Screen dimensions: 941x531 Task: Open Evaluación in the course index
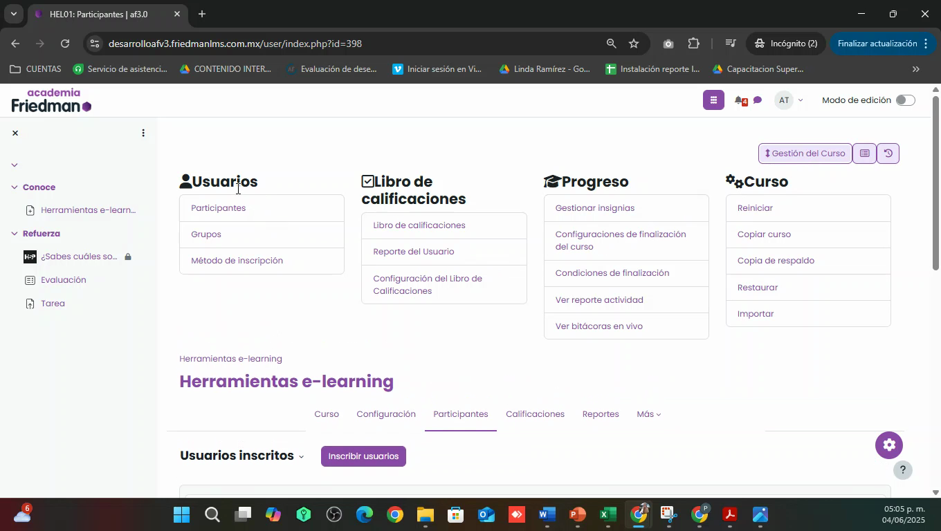[64, 280]
